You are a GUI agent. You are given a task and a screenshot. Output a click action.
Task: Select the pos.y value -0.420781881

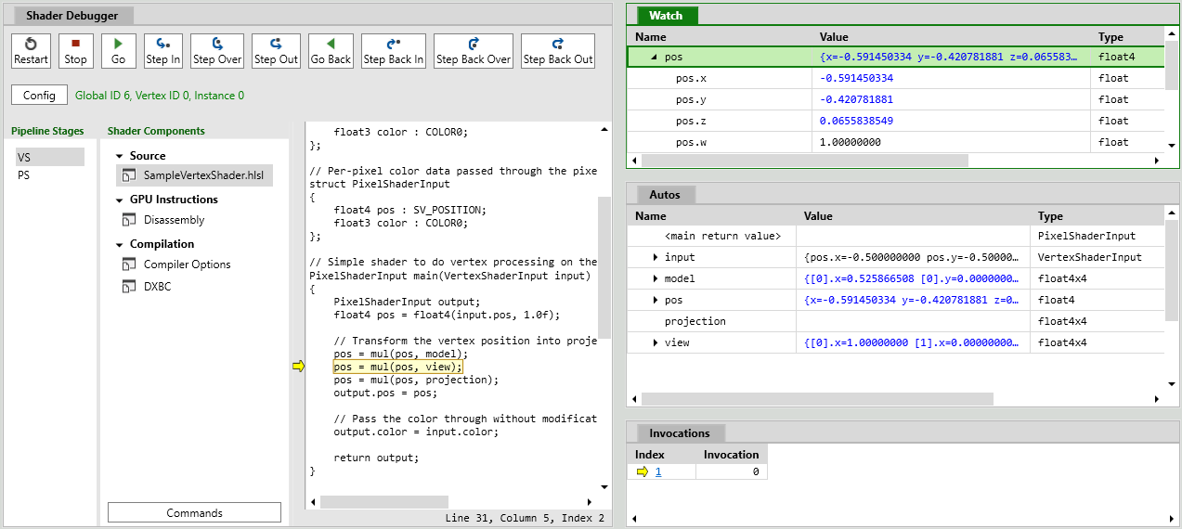856,99
